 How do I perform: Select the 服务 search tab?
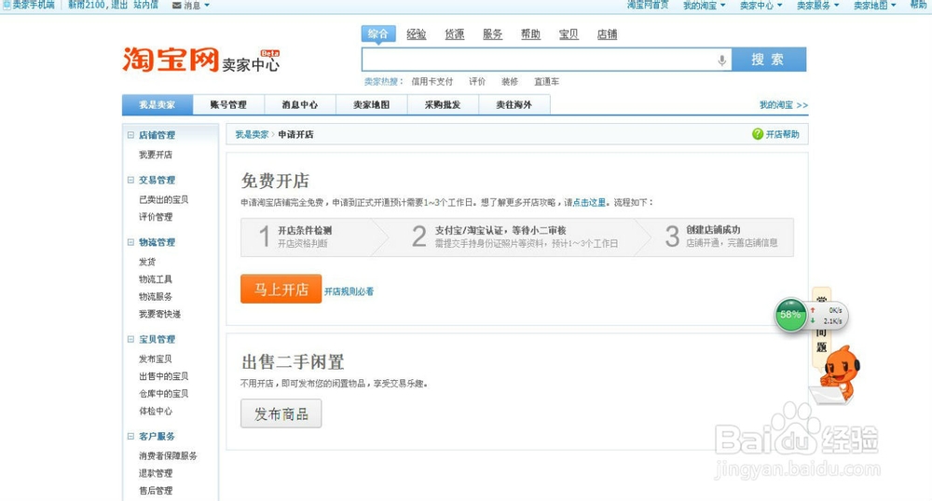[x=492, y=34]
